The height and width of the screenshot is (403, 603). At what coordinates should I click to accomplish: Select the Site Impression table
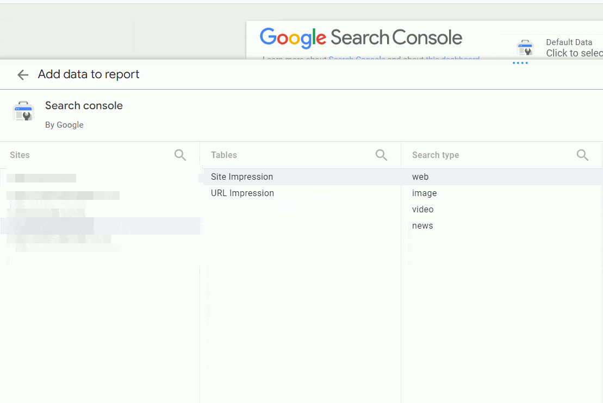tap(300, 177)
